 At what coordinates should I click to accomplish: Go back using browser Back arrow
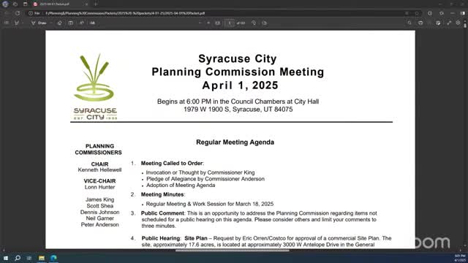tap(7, 13)
